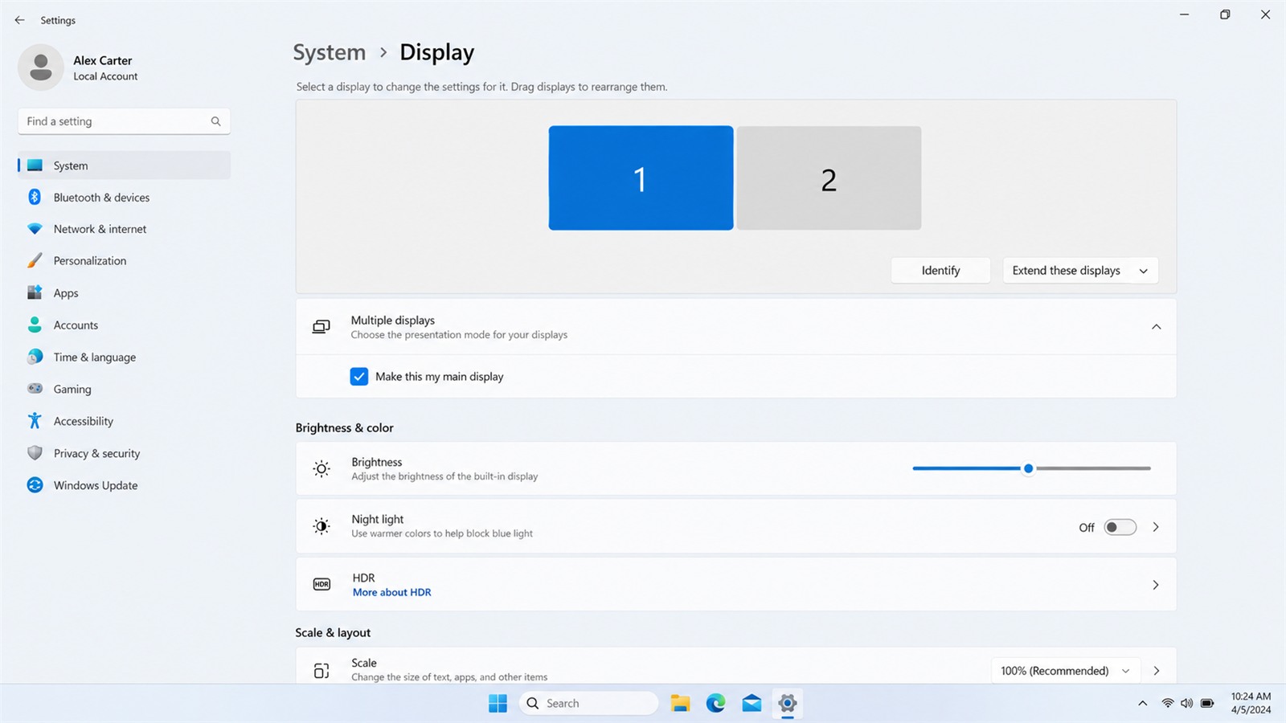Open Windows Update page
The height and width of the screenshot is (723, 1286).
[124, 485]
